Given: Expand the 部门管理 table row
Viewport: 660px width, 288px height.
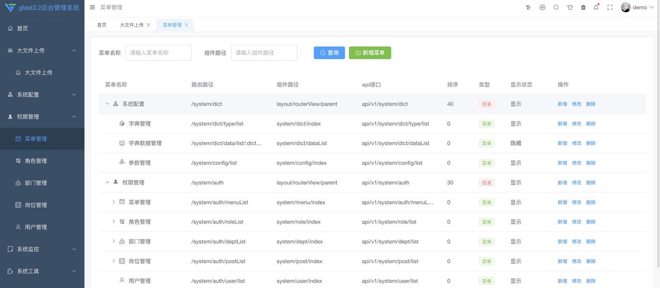Looking at the screenshot, I should 113,241.
